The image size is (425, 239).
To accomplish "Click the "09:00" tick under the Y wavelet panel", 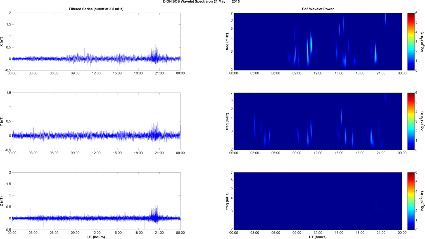I will tap(297, 153).
